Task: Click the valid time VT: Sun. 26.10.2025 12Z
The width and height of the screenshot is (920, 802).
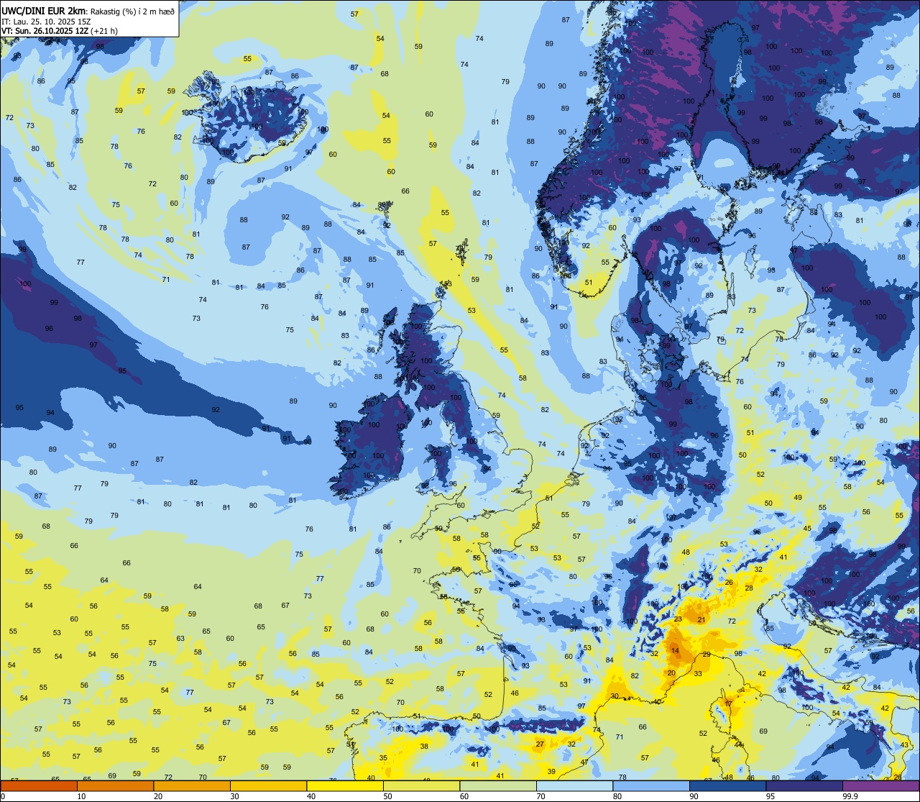Action: point(45,31)
